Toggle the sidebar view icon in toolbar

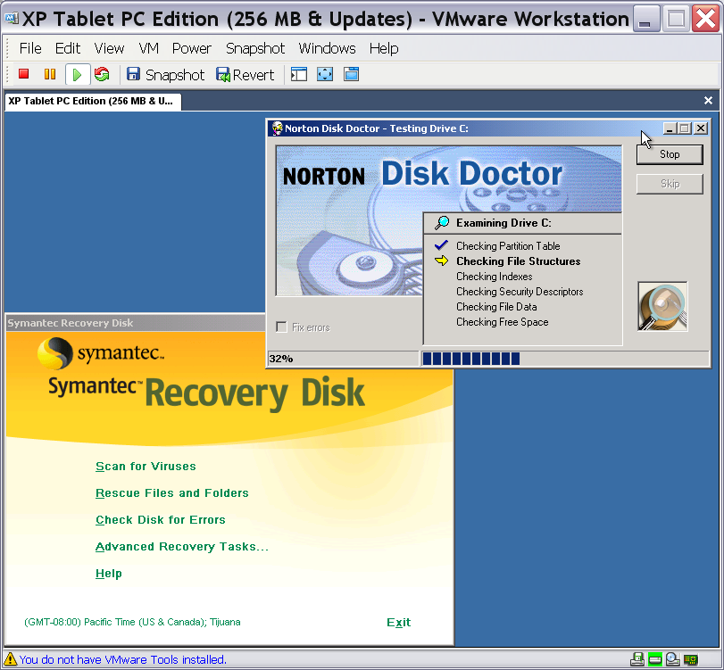pyautogui.click(x=299, y=75)
